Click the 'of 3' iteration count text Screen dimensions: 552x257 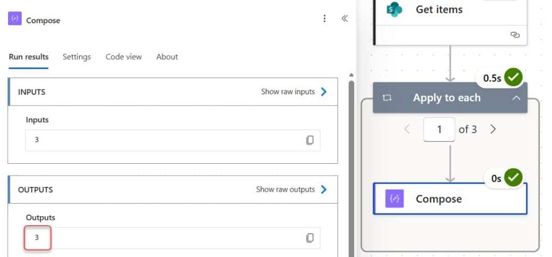point(467,129)
